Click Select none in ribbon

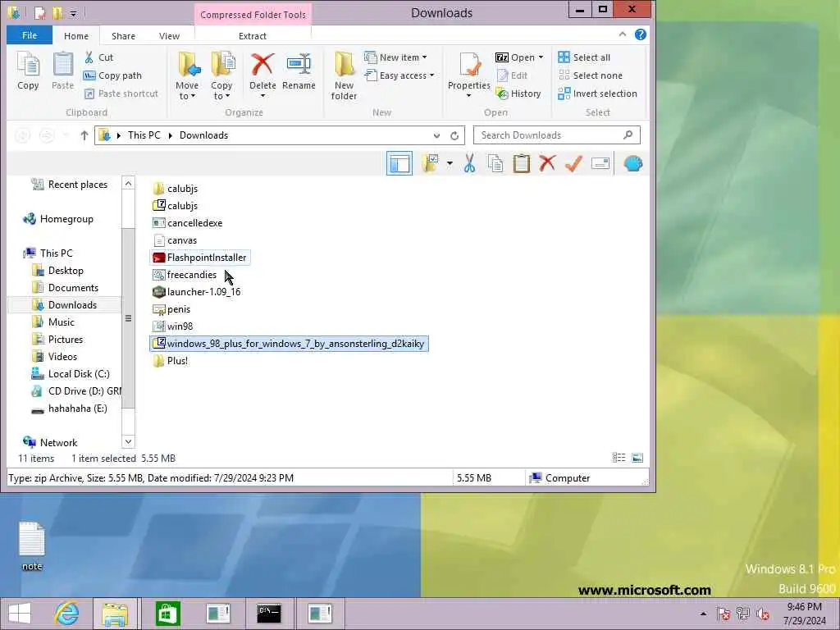point(591,75)
